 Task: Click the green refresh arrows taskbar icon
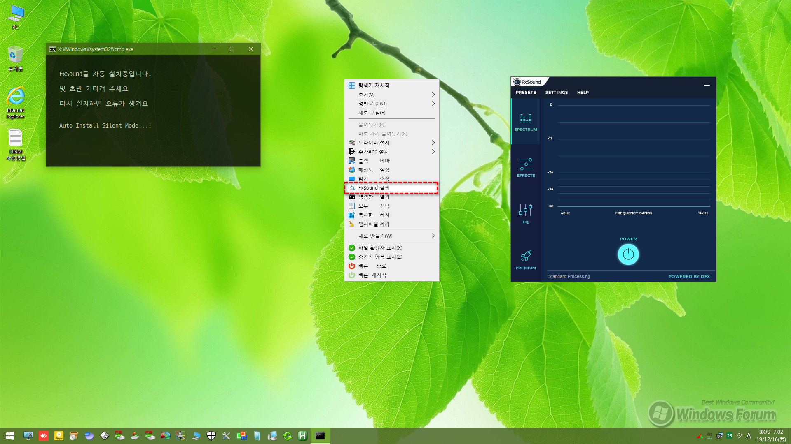[288, 436]
